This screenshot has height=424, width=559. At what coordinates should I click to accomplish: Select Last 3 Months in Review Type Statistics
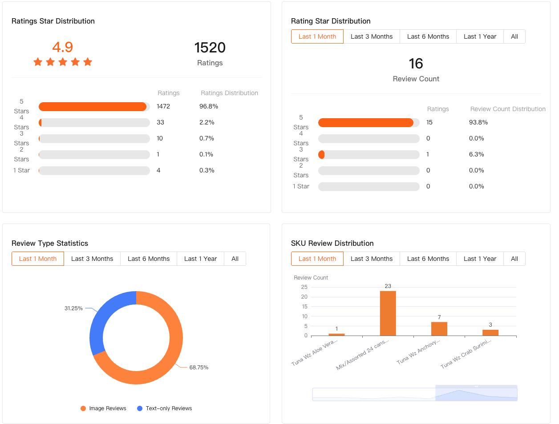[x=92, y=259]
